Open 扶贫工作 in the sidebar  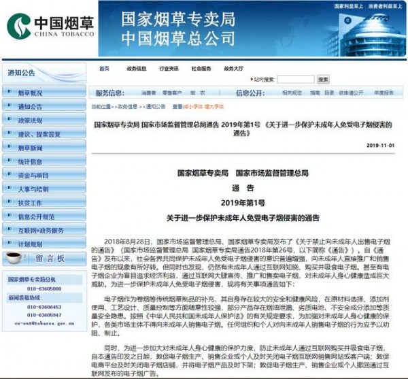pyautogui.click(x=44, y=201)
